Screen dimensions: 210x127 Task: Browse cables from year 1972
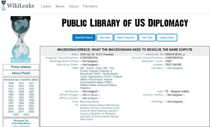[21, 83]
